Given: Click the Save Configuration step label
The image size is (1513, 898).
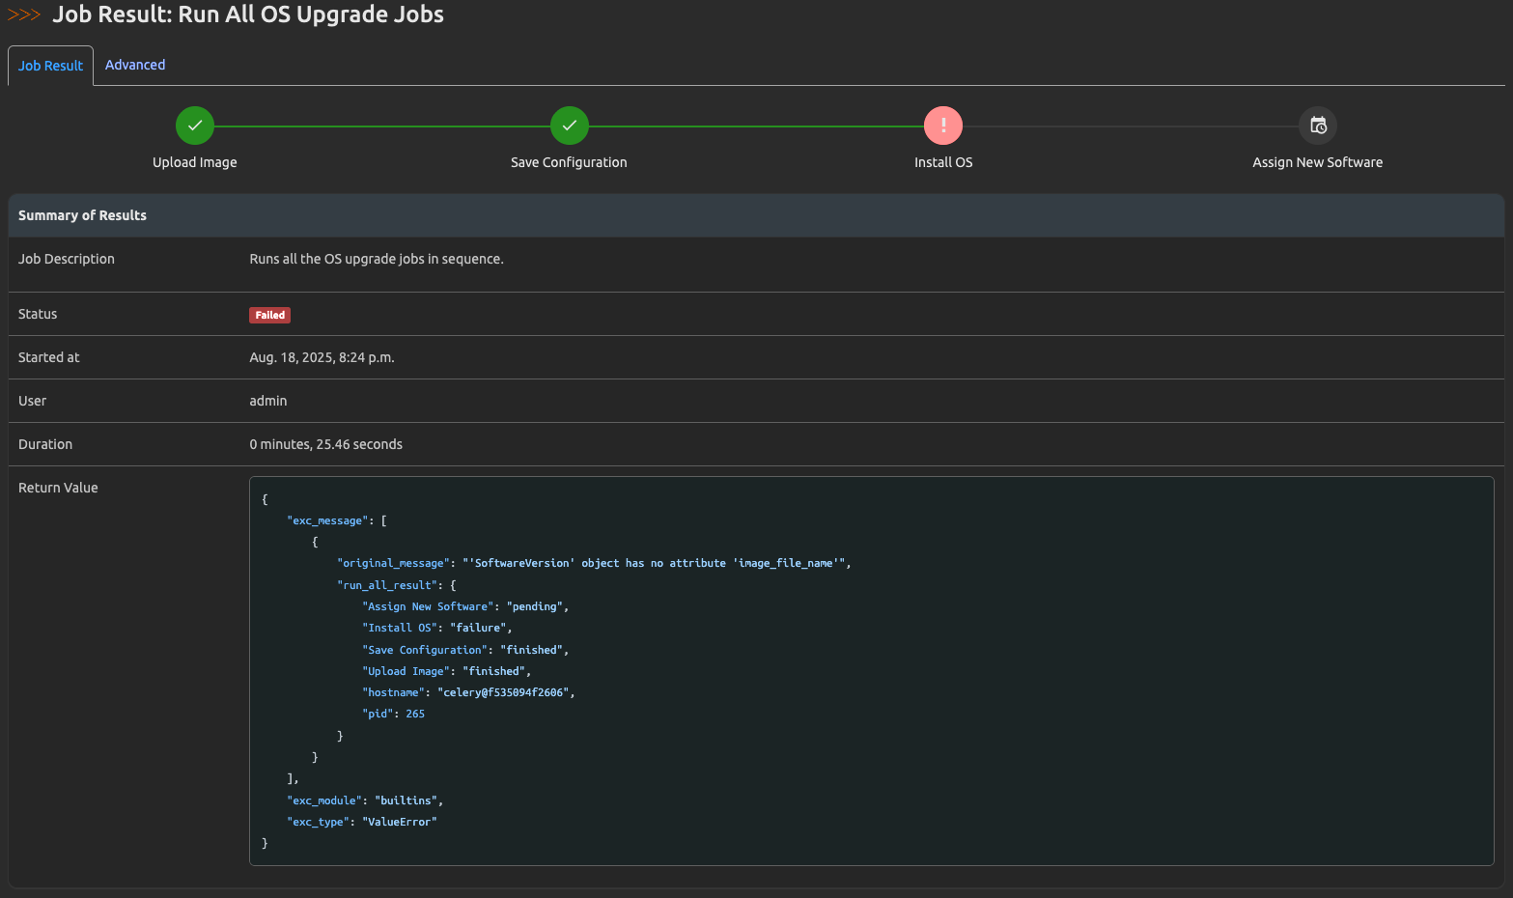Looking at the screenshot, I should [x=569, y=162].
